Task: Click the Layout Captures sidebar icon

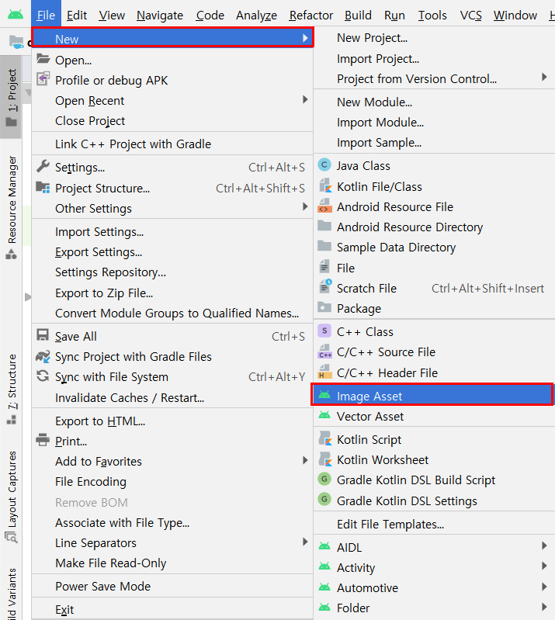Action: point(11,537)
